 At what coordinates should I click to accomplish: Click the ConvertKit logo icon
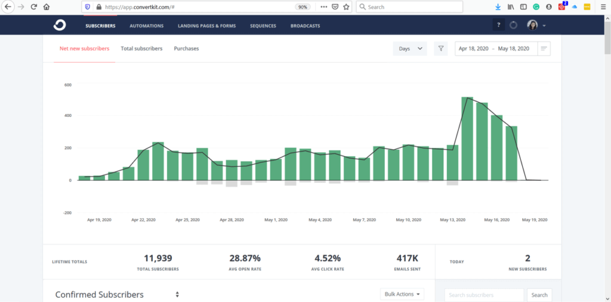tap(59, 25)
